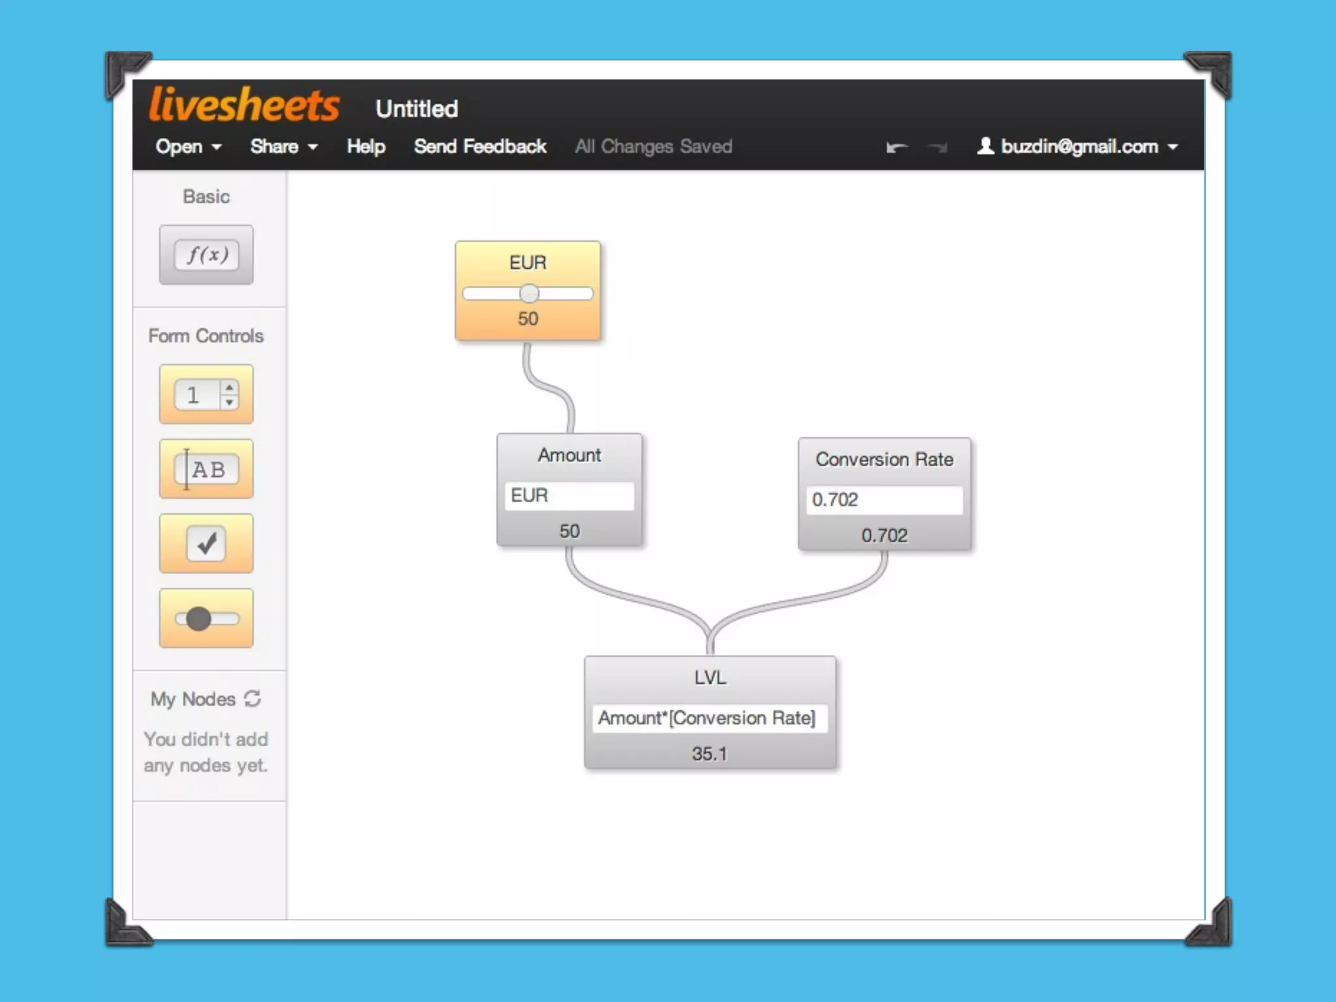Refresh My Nodes list
This screenshot has height=1002, width=1336.
tap(252, 699)
